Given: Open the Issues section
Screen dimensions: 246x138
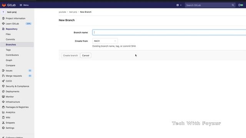Looking at the screenshot, I should click(9, 71).
